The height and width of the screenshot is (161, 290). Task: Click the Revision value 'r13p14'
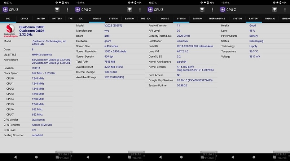[36, 68]
